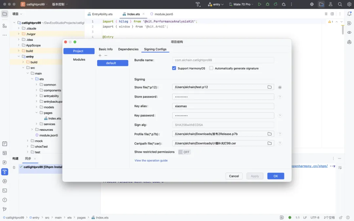The width and height of the screenshot is (354, 221).
Task: Collapse the pages folder
Action: (37, 112)
